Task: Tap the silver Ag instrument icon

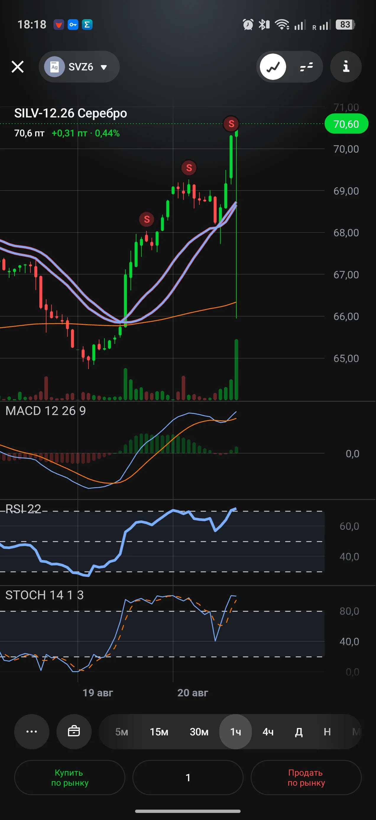Action: pos(54,67)
